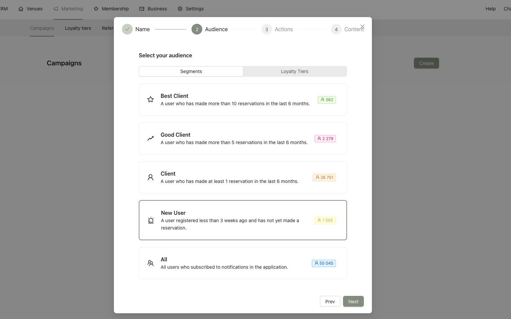
Task: Choose the Good Client audience segment
Action: [x=243, y=138]
